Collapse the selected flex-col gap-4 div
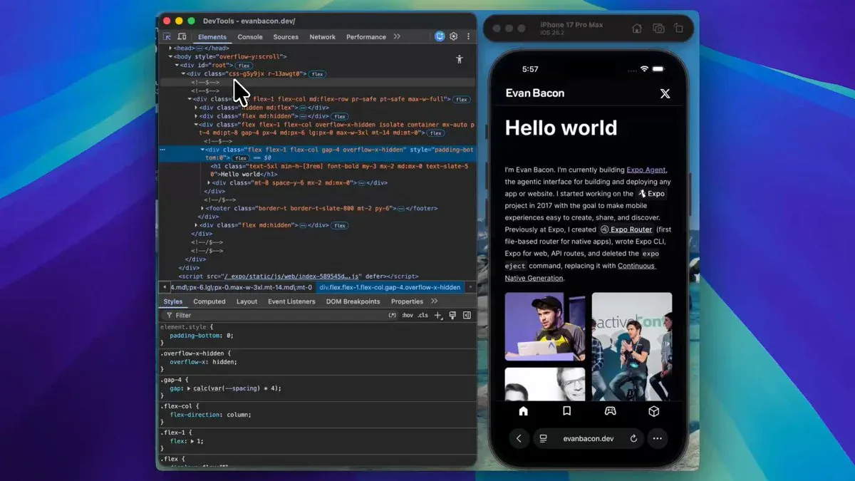 [202, 150]
